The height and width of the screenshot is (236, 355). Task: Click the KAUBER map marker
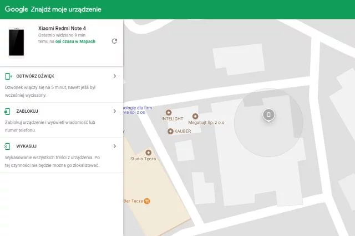point(170,131)
